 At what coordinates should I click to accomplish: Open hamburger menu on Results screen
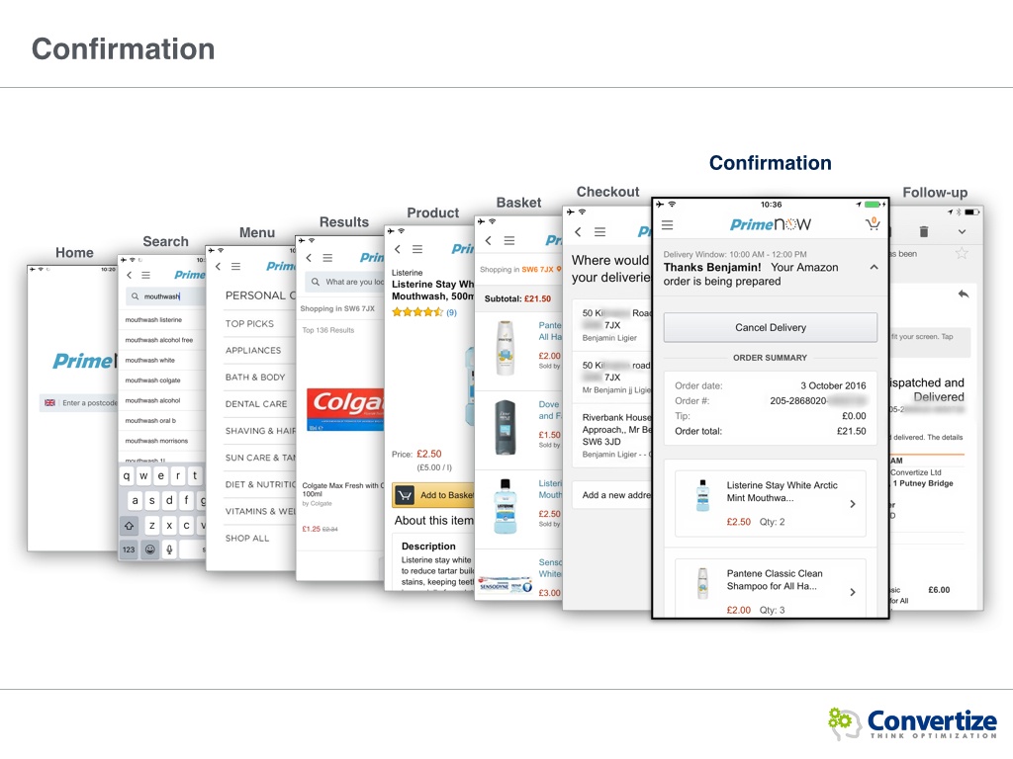[x=328, y=258]
